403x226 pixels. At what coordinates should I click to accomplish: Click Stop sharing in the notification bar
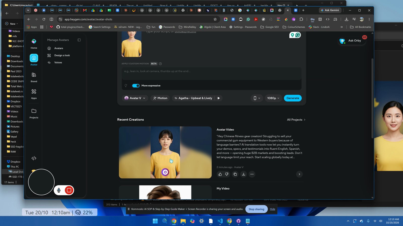pyautogui.click(x=256, y=209)
